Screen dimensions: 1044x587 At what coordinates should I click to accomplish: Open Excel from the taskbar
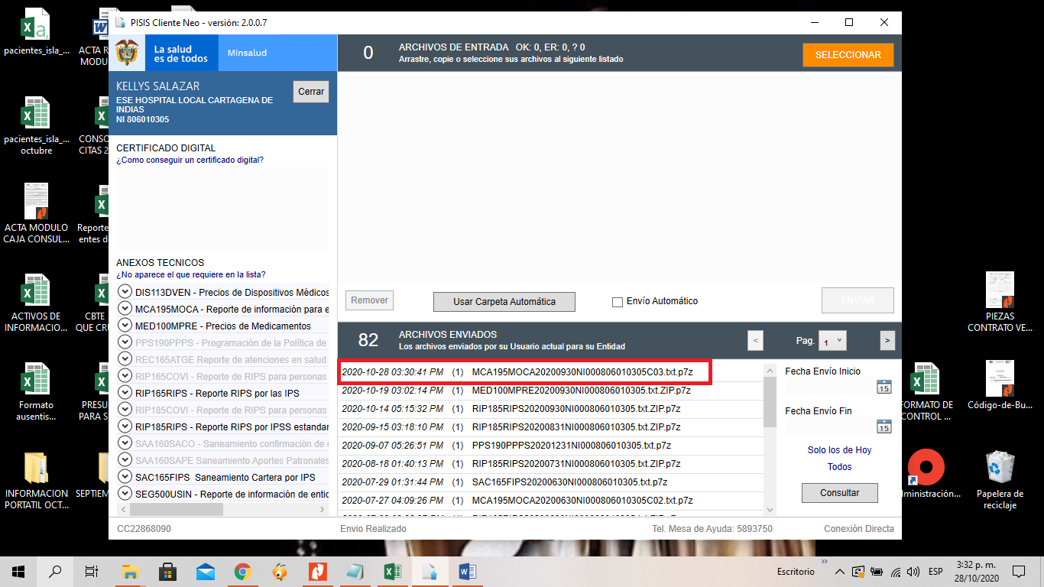pos(393,572)
